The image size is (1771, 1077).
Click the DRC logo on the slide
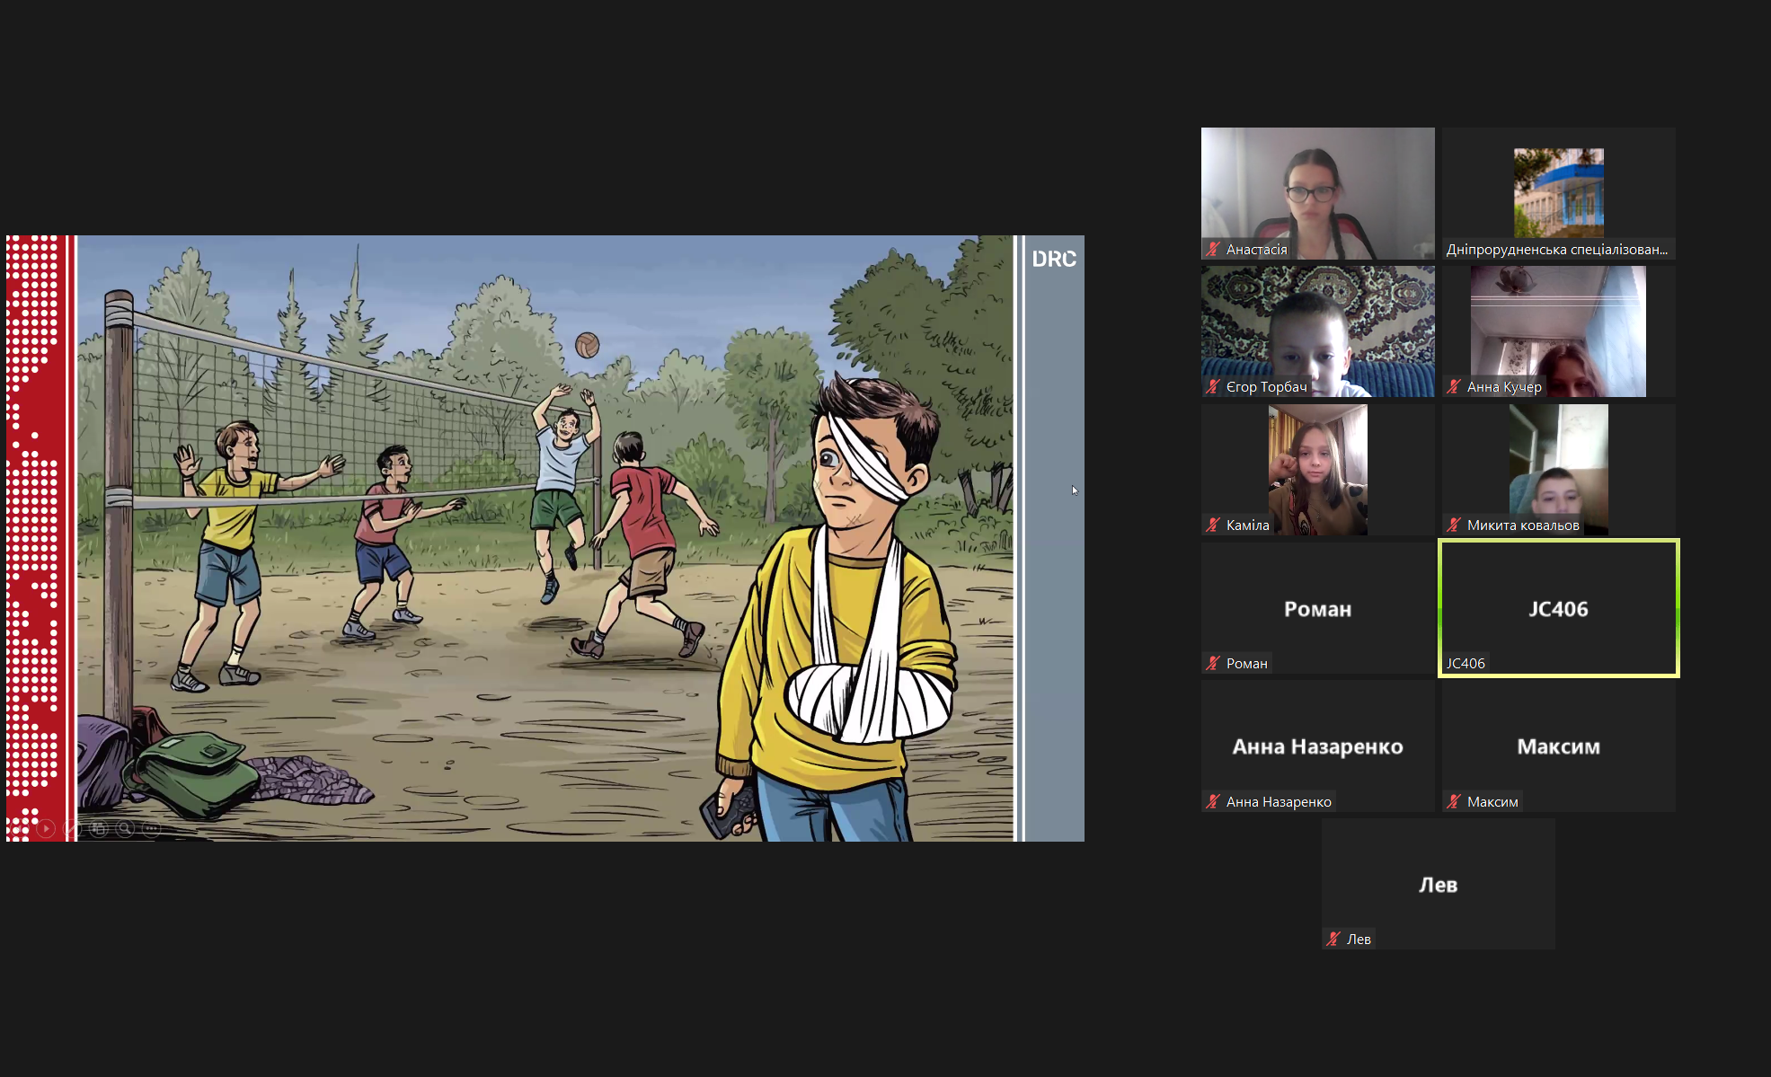[1053, 260]
